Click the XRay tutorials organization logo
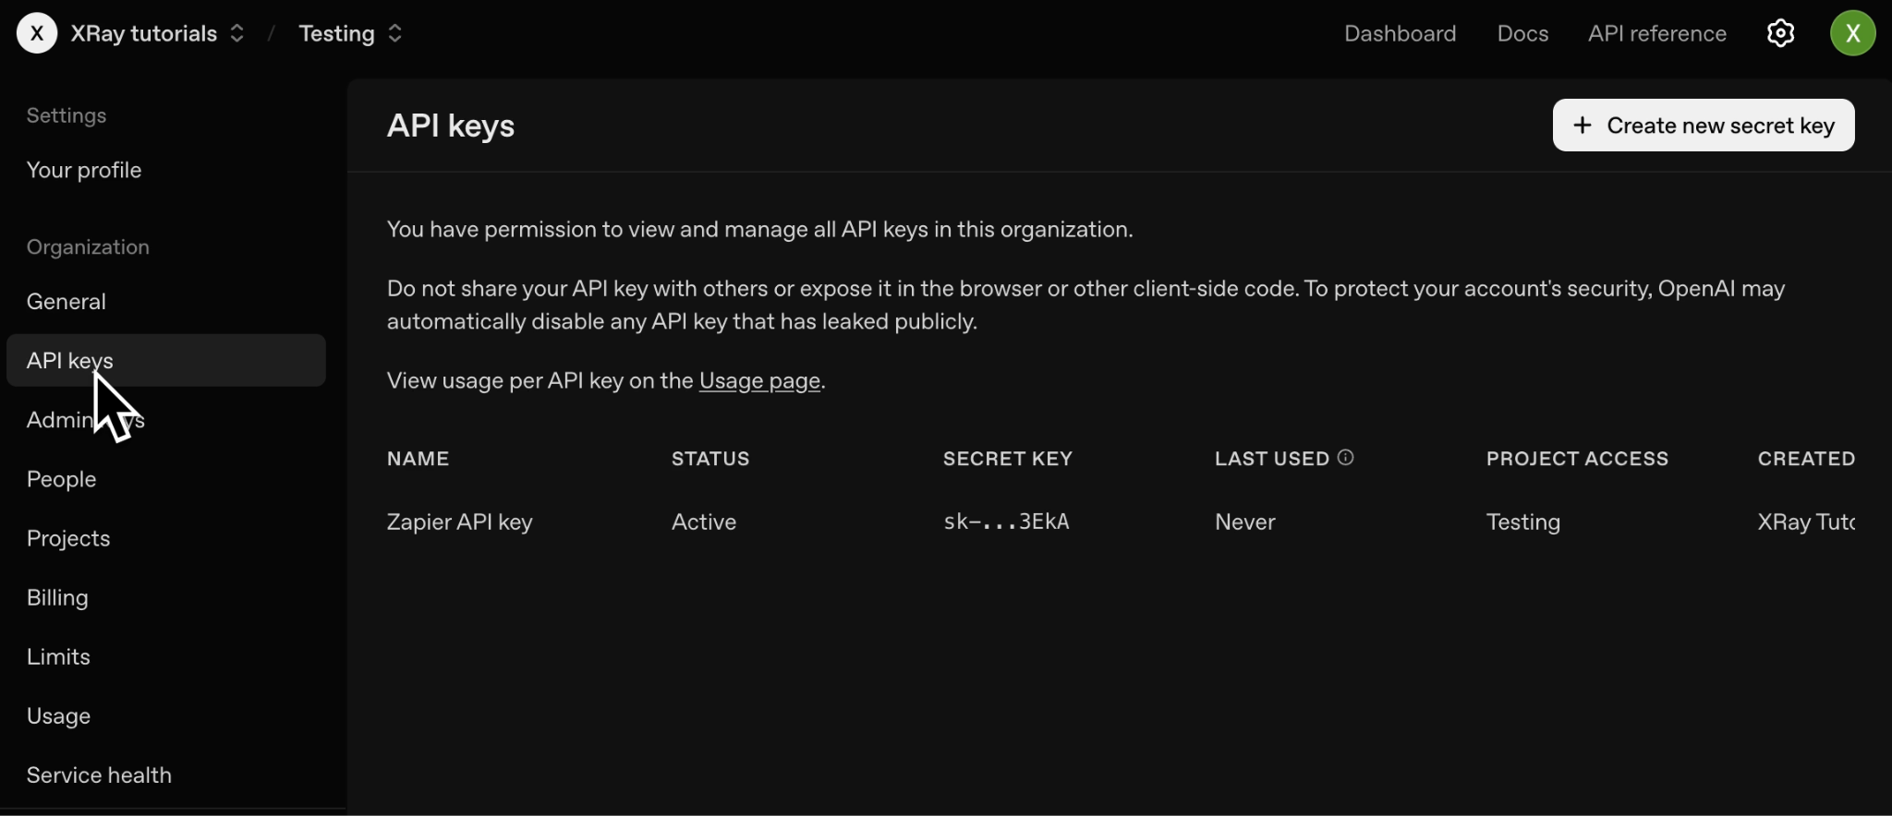1892x816 pixels. pyautogui.click(x=37, y=33)
